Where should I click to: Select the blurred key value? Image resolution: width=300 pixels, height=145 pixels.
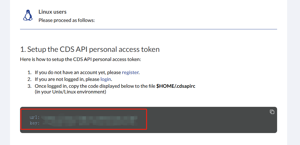tap(89, 123)
